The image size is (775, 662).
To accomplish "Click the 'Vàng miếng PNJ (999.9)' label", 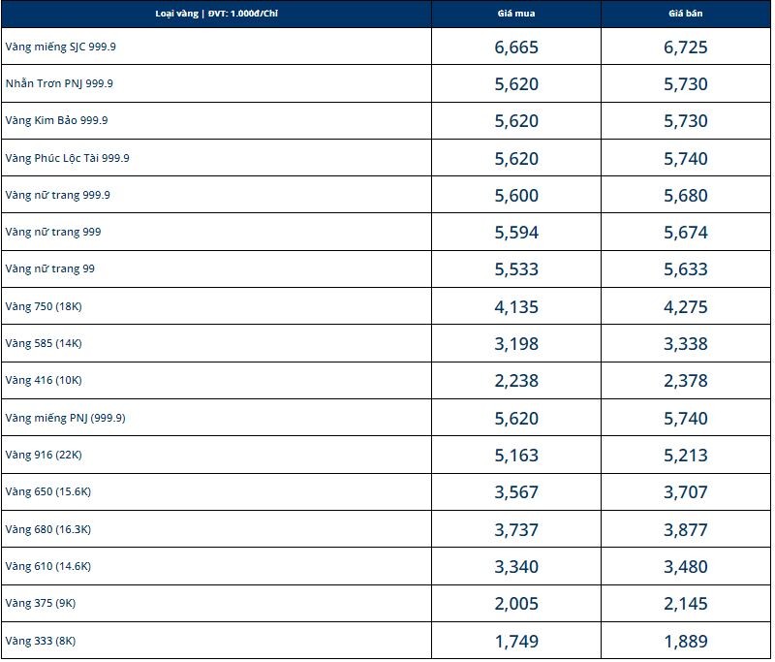I will tap(65, 418).
